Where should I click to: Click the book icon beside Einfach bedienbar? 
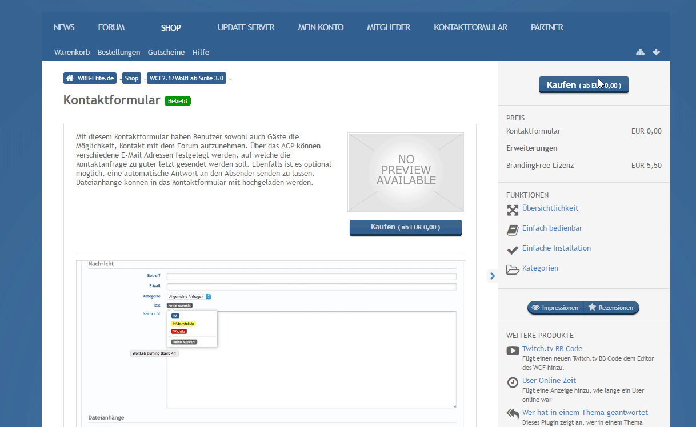tap(513, 229)
